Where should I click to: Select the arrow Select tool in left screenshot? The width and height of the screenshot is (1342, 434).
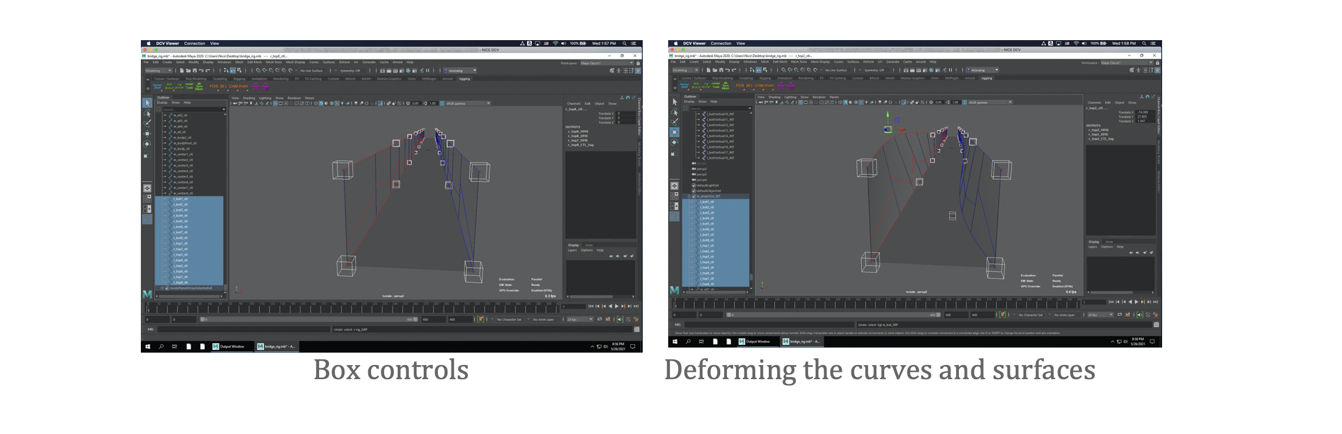point(147,103)
